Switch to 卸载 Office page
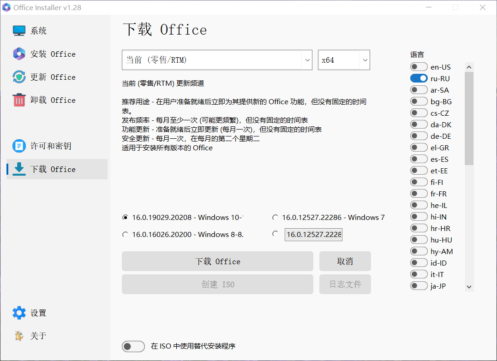This screenshot has width=497, height=361. pyautogui.click(x=53, y=101)
